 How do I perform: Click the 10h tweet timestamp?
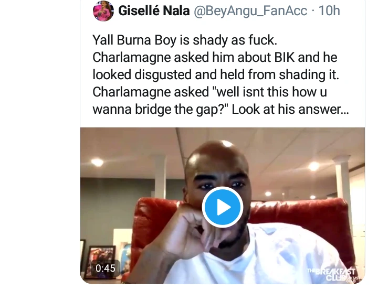point(329,11)
